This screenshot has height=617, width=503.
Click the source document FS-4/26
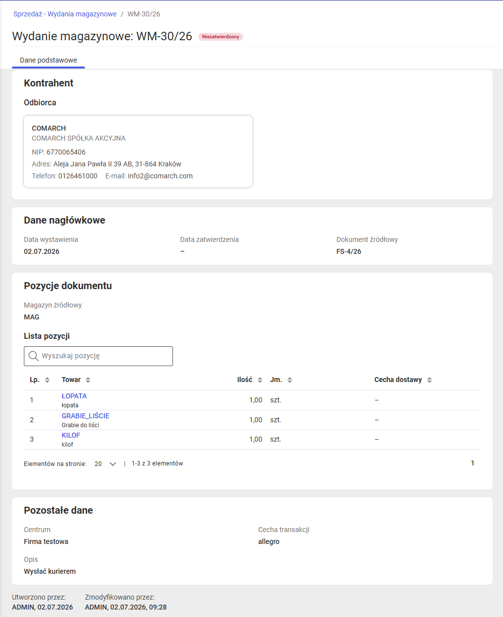[349, 251]
